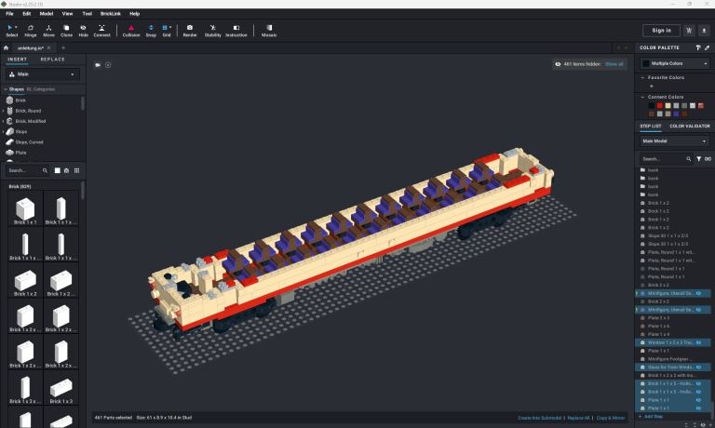Viewport: 715px width, 428px height.
Task: Open the BrickLink menu
Action: pos(112,14)
